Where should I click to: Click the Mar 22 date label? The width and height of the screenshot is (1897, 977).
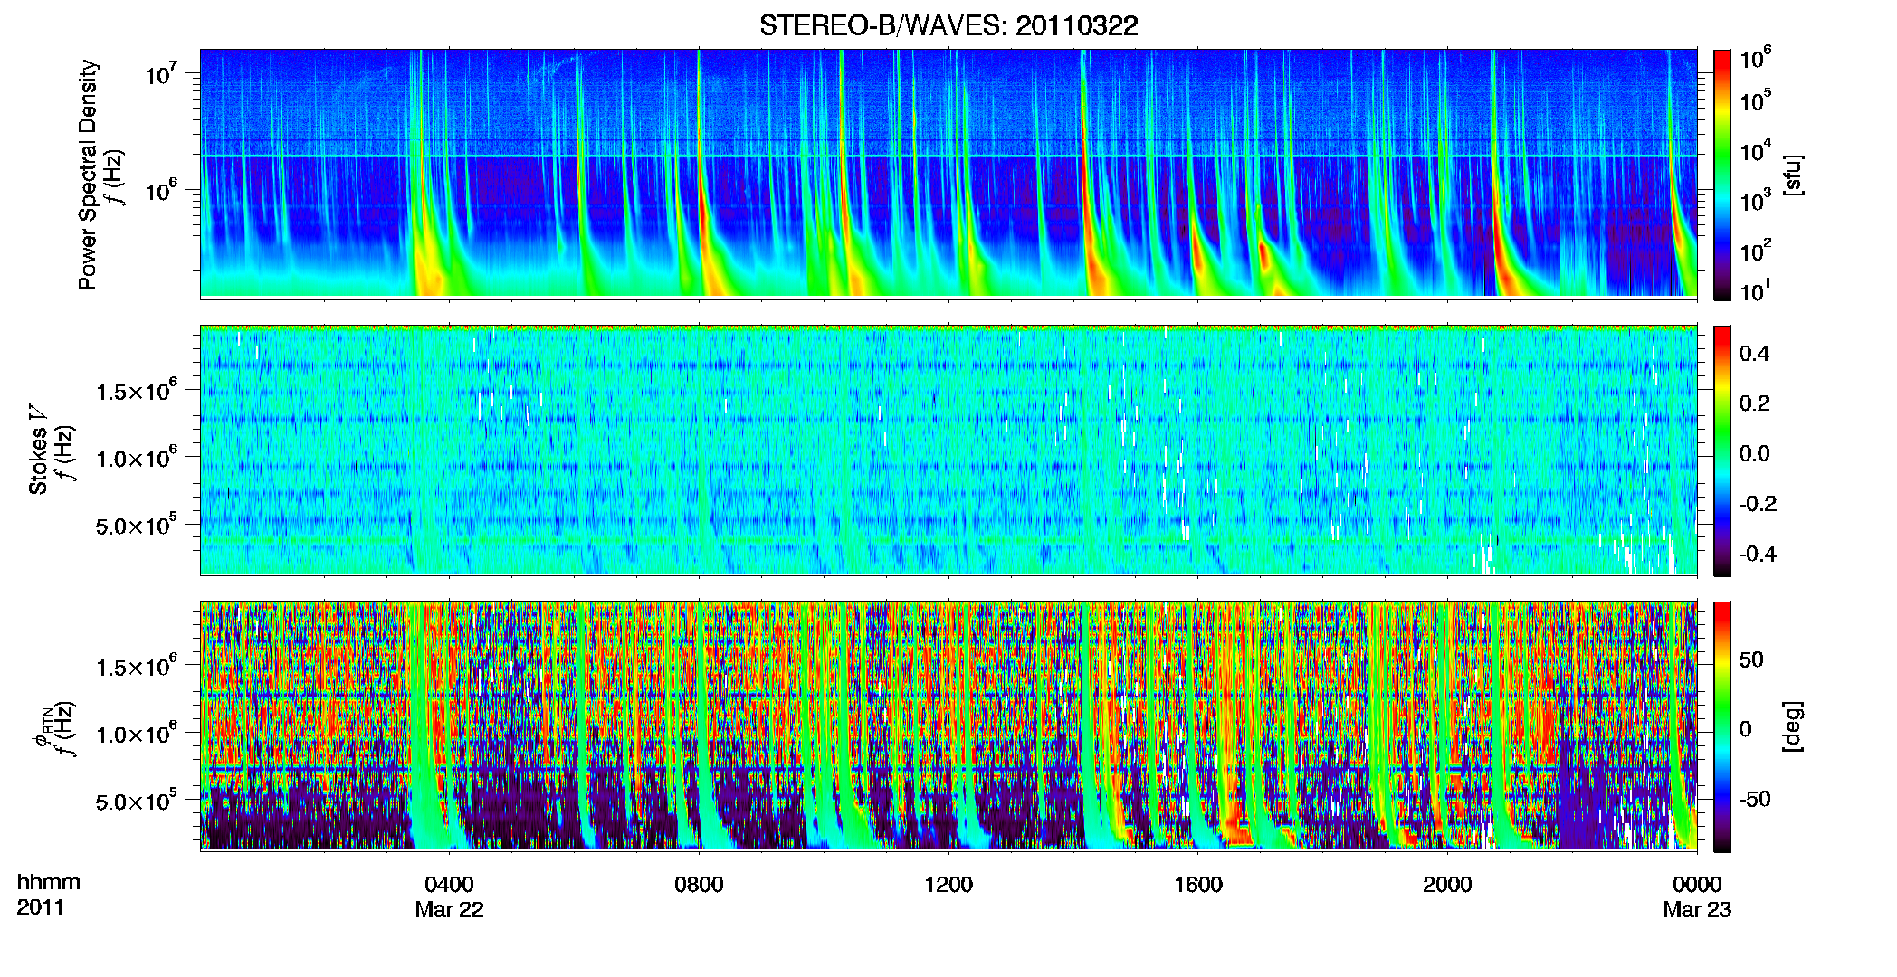pyautogui.click(x=449, y=910)
